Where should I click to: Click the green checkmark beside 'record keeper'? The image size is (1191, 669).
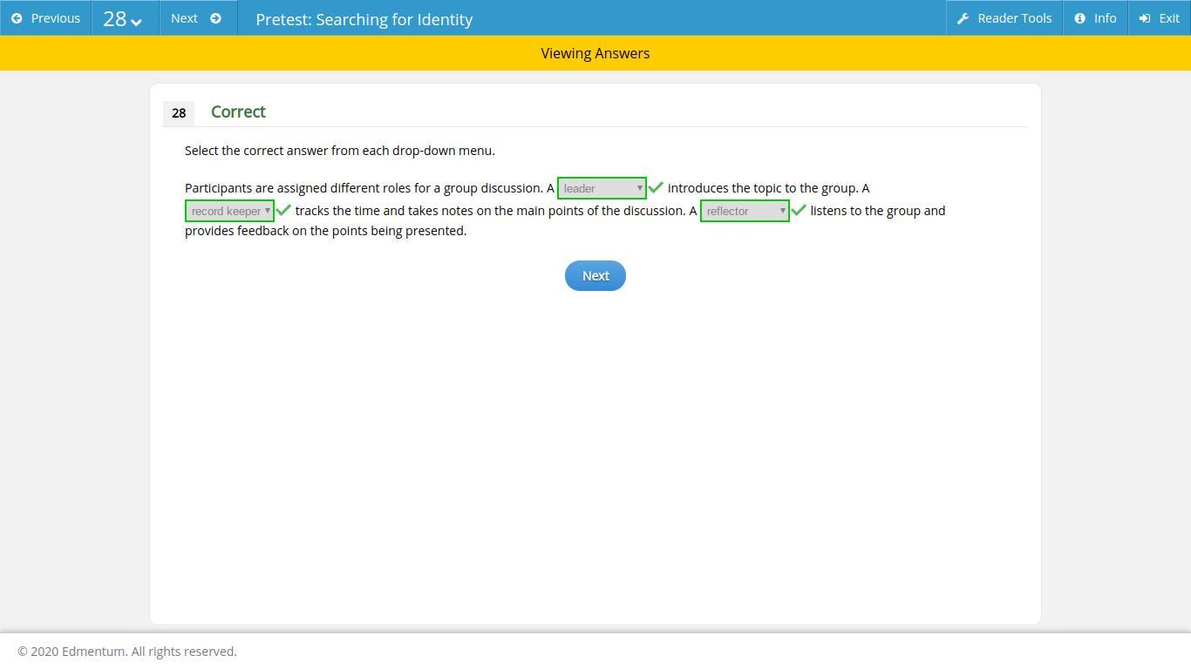click(283, 210)
